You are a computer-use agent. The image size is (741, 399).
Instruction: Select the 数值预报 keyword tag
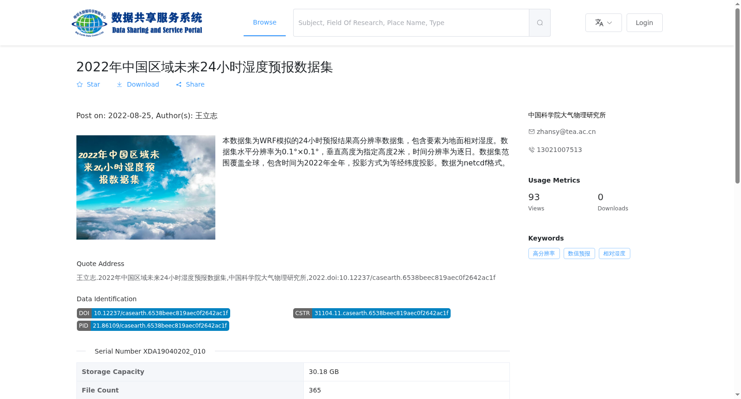coord(579,253)
